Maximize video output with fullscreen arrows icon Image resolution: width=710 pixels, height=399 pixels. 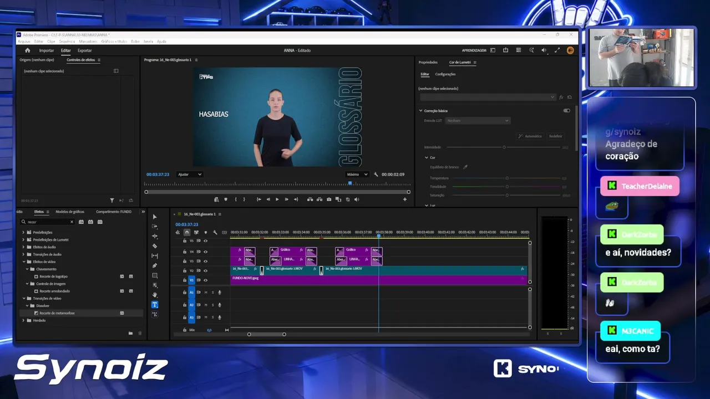557,50
